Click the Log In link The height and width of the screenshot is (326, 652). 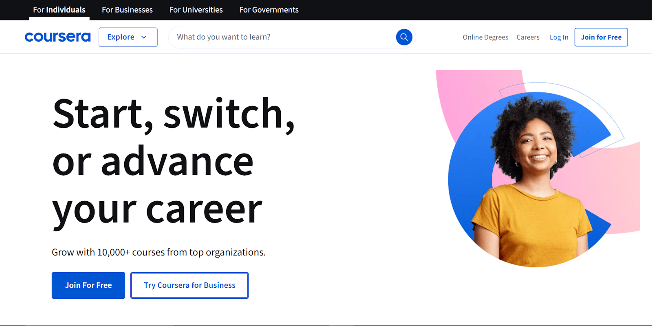pos(559,37)
